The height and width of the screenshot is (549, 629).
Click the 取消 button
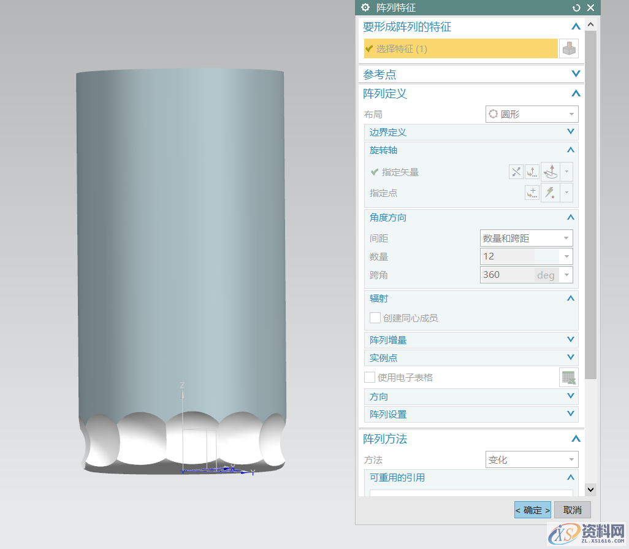click(x=572, y=510)
